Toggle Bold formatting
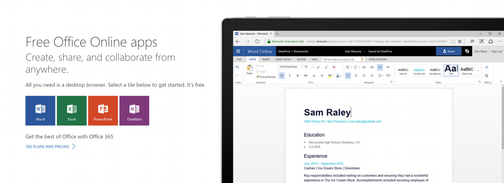This screenshot has width=504, height=183. 282,76
